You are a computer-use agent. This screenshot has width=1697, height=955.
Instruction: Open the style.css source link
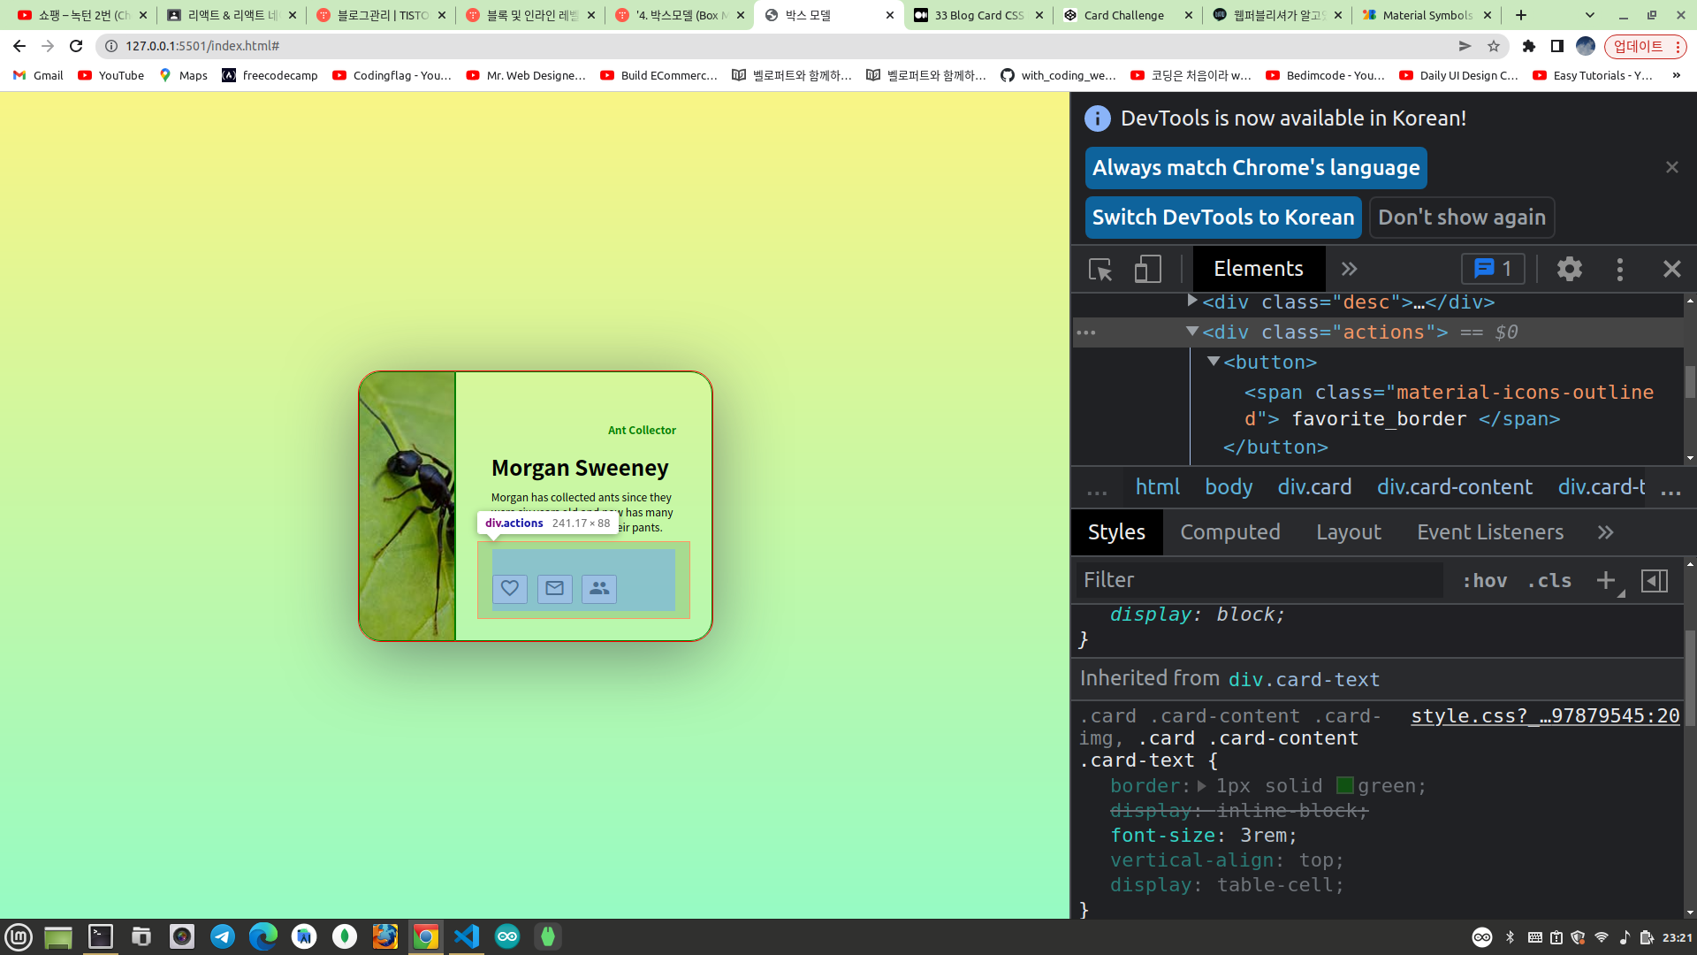pos(1544,716)
